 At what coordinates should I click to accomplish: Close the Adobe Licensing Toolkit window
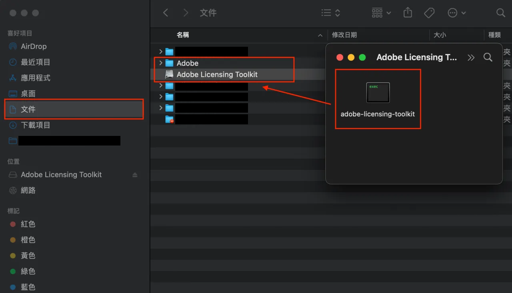340,58
